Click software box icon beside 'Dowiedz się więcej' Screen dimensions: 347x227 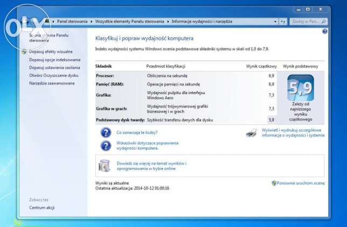(x=105, y=166)
